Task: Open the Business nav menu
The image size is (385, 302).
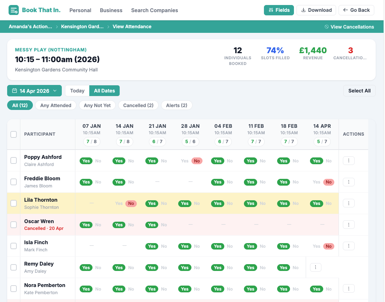Action: [111, 10]
